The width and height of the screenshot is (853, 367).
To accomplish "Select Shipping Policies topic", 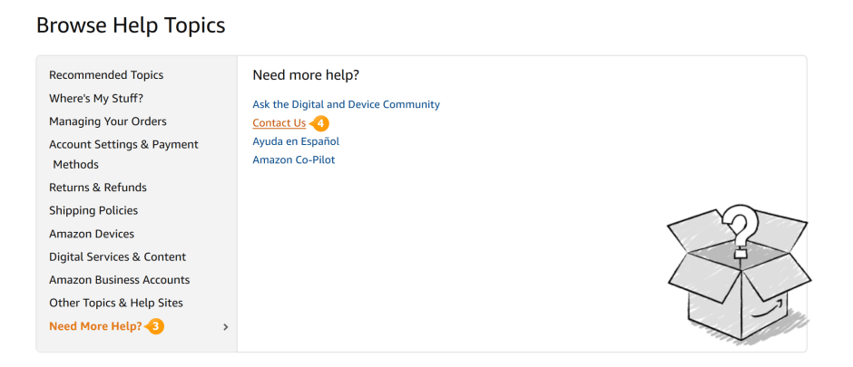I will (93, 210).
